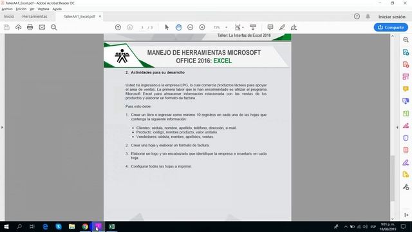This screenshot has width=412, height=232.
Task: Print the document via printer icon
Action: point(30,27)
